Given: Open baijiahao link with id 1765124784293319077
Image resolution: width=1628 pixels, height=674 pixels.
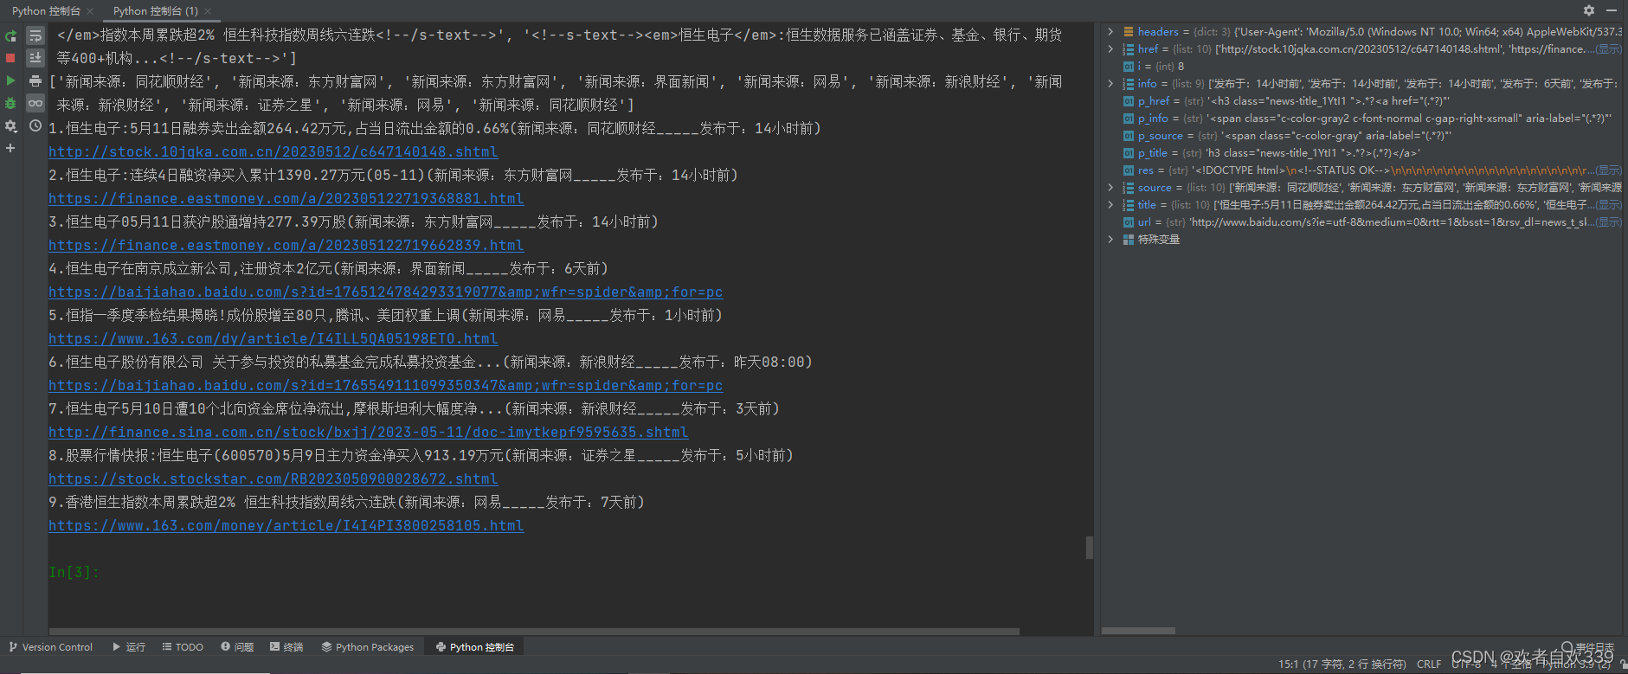Looking at the screenshot, I should (385, 292).
